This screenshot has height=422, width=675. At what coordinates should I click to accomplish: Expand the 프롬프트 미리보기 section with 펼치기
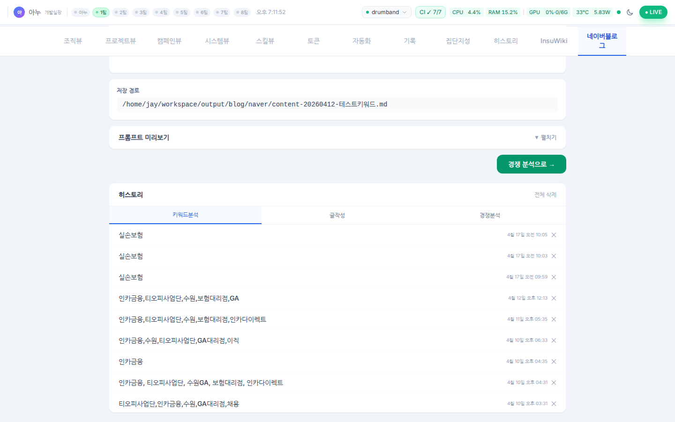[546, 137]
